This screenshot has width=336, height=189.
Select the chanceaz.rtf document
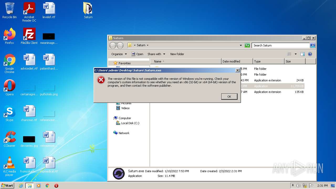(29, 113)
